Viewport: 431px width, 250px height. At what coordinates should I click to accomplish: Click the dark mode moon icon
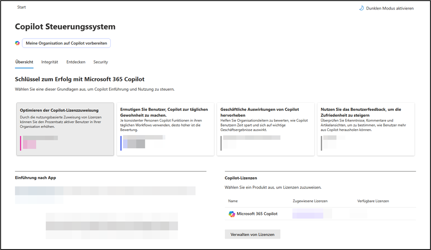point(362,8)
